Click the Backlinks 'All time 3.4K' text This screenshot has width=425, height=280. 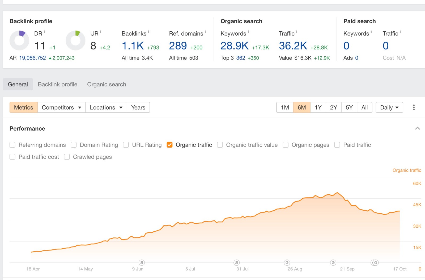click(x=137, y=58)
